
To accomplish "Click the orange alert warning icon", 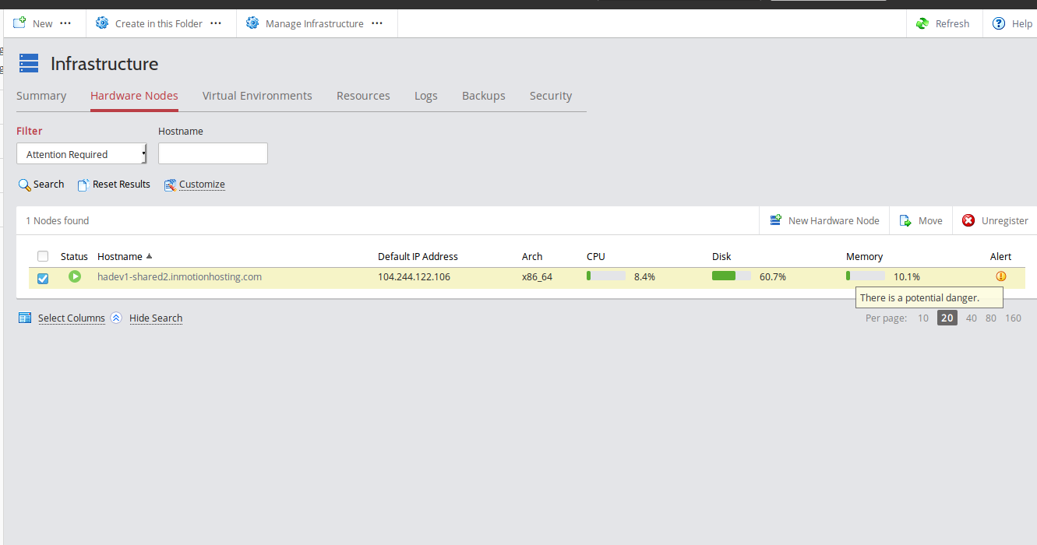I will [1001, 276].
